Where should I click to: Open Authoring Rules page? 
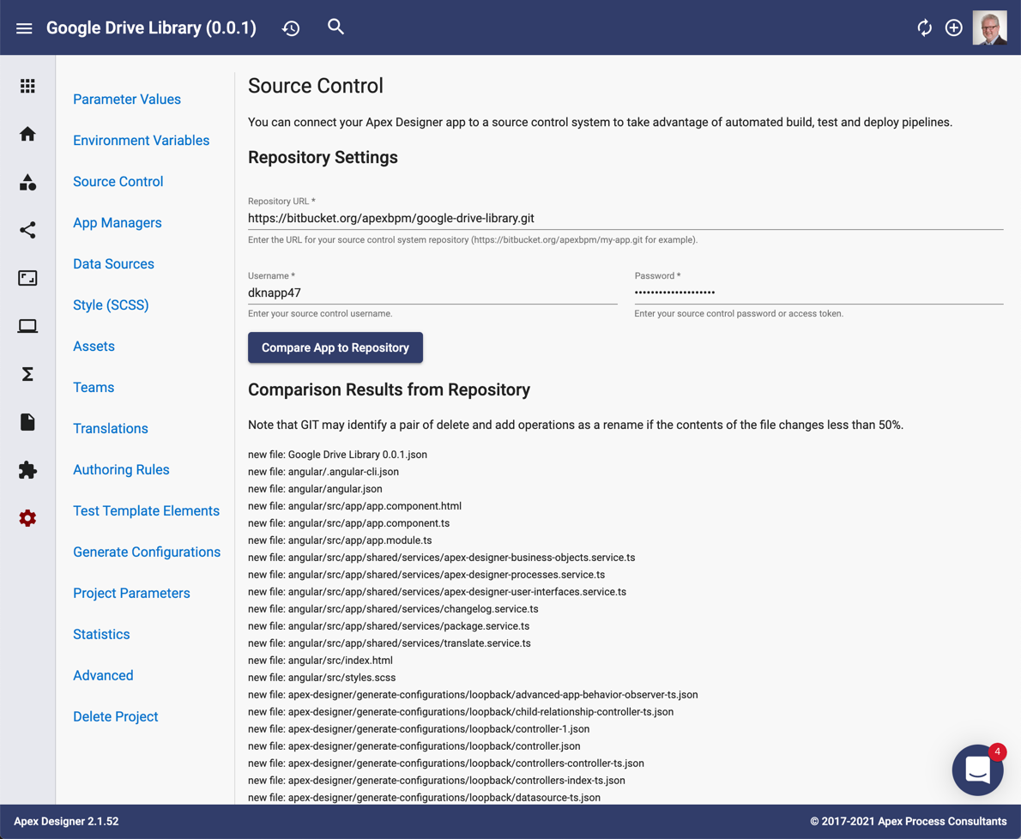click(x=121, y=470)
